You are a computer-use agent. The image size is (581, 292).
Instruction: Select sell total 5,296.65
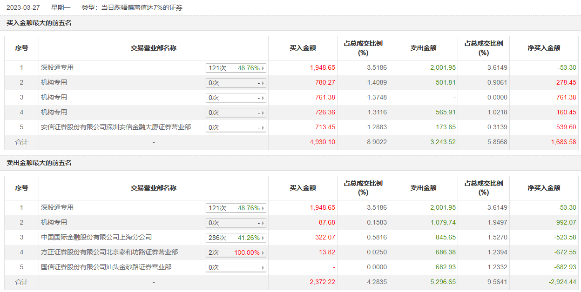[x=443, y=282]
